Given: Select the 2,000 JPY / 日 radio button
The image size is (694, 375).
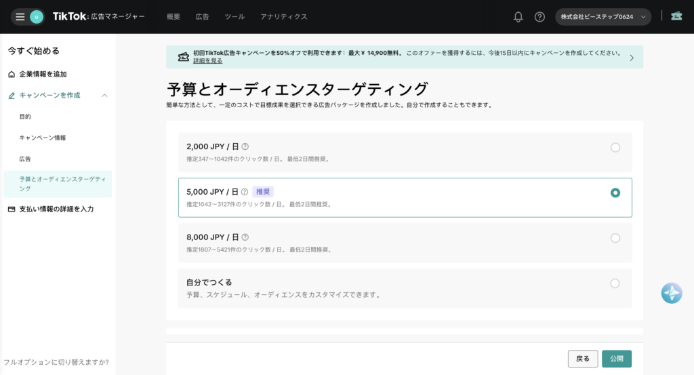Looking at the screenshot, I should click(615, 147).
